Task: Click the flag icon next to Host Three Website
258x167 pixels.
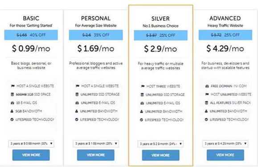Action: coord(143,86)
